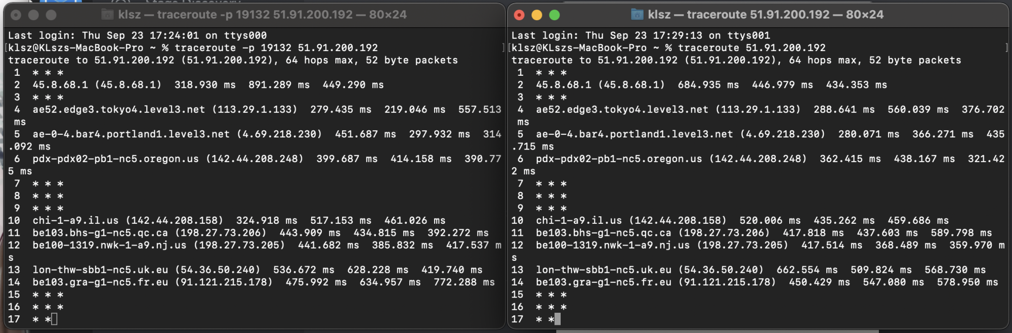The height and width of the screenshot is (333, 1012).
Task: Click 'be103.bhs-g1-nc5.qc.ca' in the right terminal
Action: point(604,233)
